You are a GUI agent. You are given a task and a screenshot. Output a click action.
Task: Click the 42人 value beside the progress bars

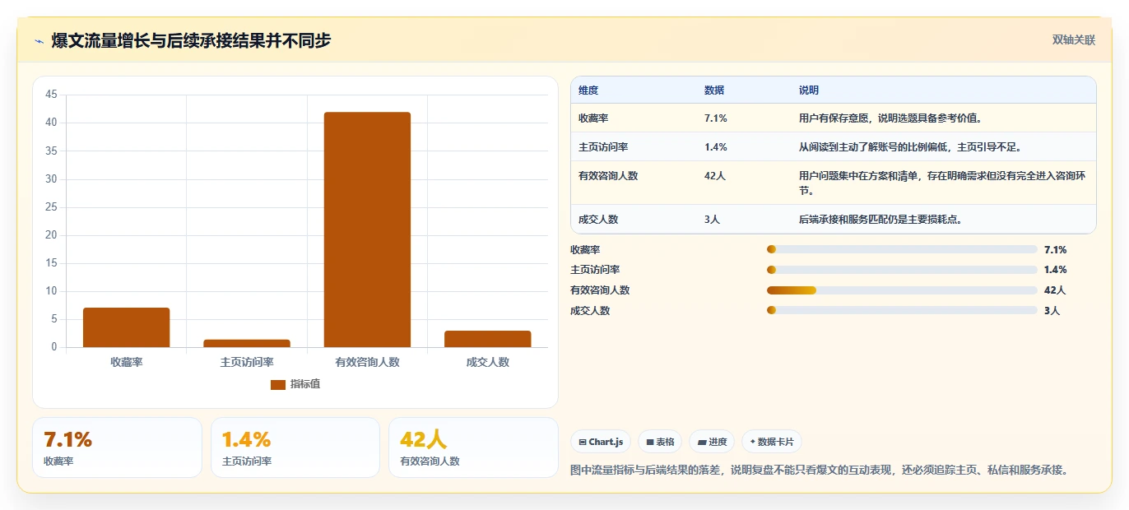[1054, 290]
